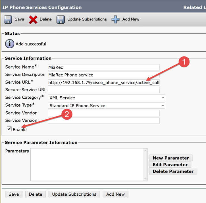The width and height of the screenshot is (206, 203).
Task: Click the red X Delete icon
Action: tap(33, 20)
